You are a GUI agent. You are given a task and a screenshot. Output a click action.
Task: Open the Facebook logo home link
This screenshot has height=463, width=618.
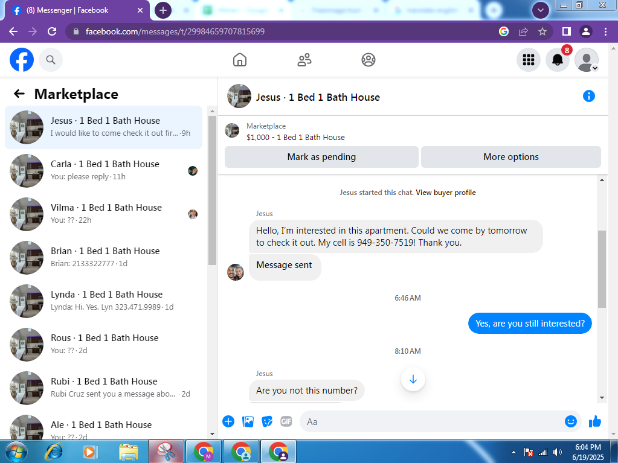[x=22, y=60]
